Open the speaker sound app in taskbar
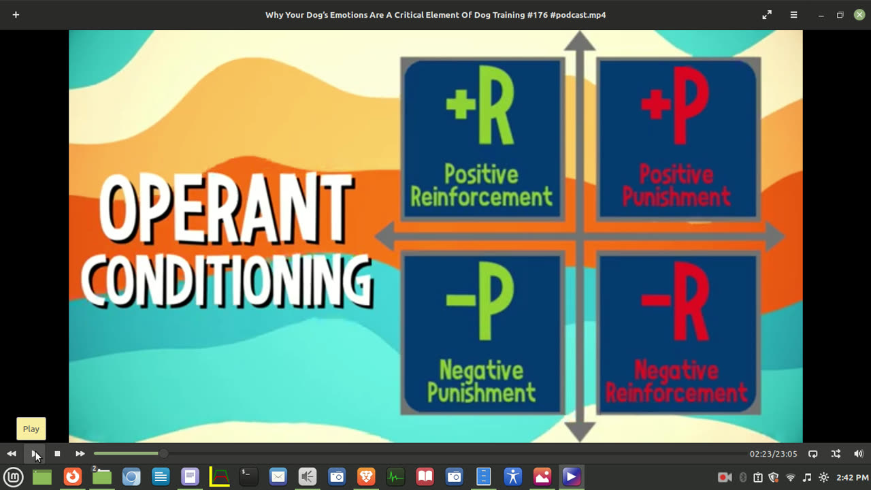Viewport: 871px width, 490px height. [x=308, y=477]
